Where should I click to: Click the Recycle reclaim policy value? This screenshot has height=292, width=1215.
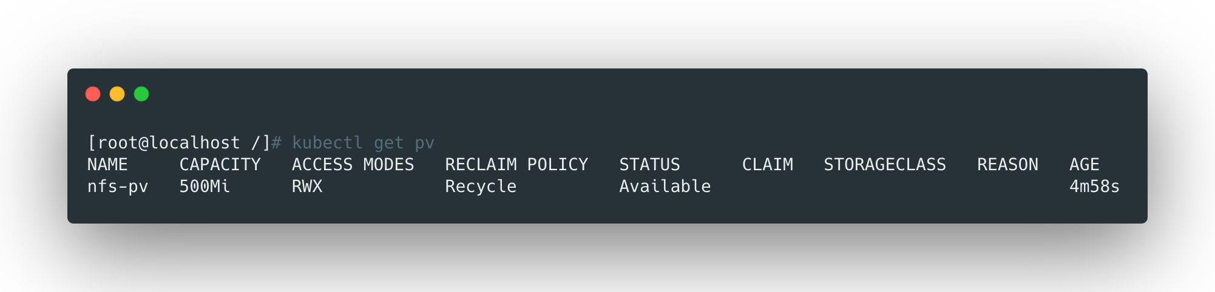tap(481, 187)
